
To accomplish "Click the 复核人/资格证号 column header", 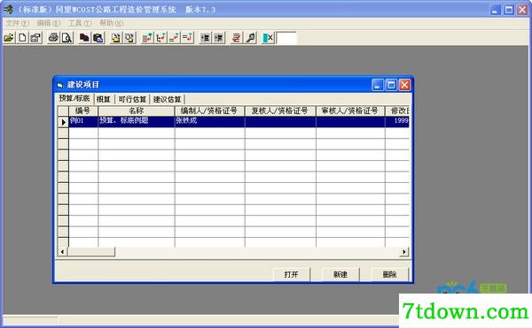I will [280, 111].
